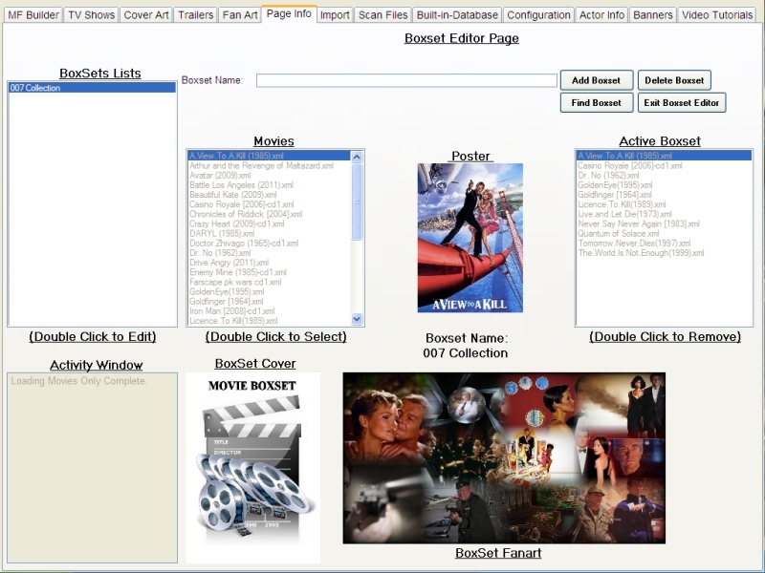Image resolution: width=765 pixels, height=573 pixels.
Task: Click the Find Boxset button
Action: pyautogui.click(x=596, y=102)
